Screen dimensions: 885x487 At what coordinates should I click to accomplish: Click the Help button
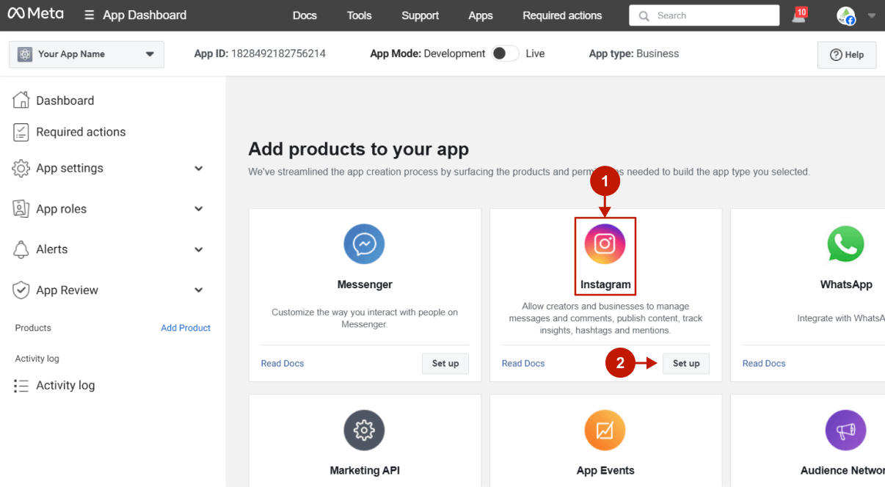pyautogui.click(x=847, y=54)
